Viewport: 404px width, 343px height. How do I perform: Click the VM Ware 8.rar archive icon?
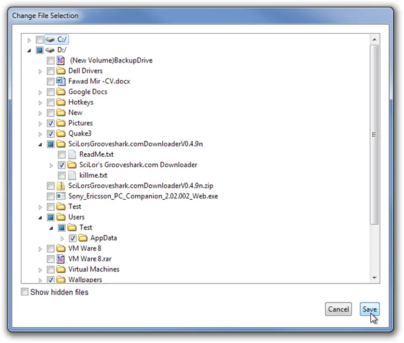pos(61,258)
